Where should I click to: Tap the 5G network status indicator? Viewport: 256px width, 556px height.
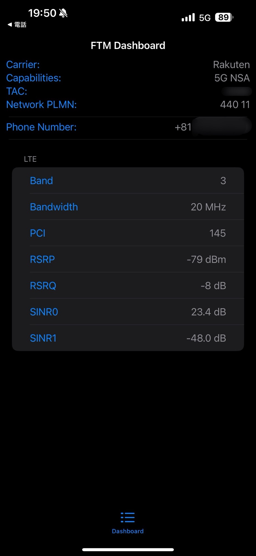(205, 18)
